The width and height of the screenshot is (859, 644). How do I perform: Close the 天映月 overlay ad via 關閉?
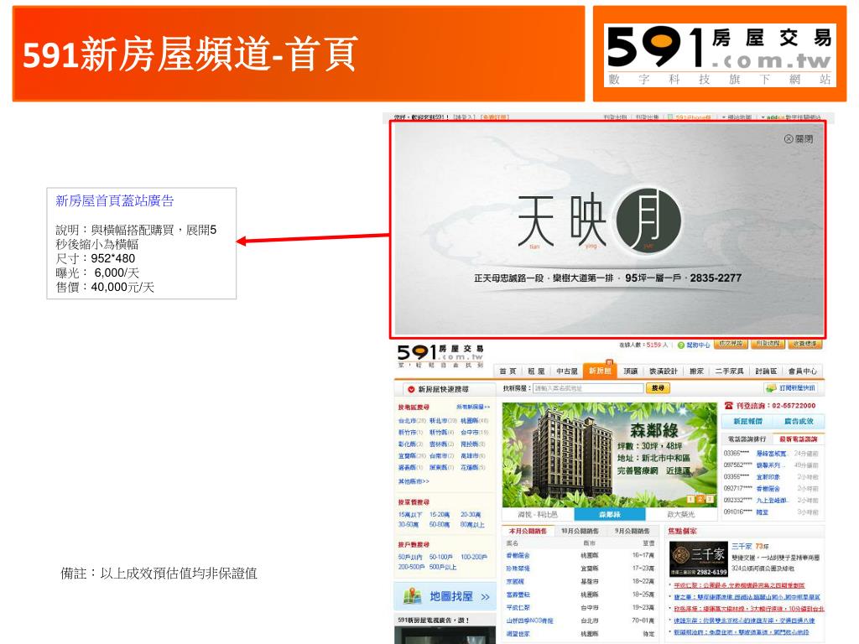[799, 139]
